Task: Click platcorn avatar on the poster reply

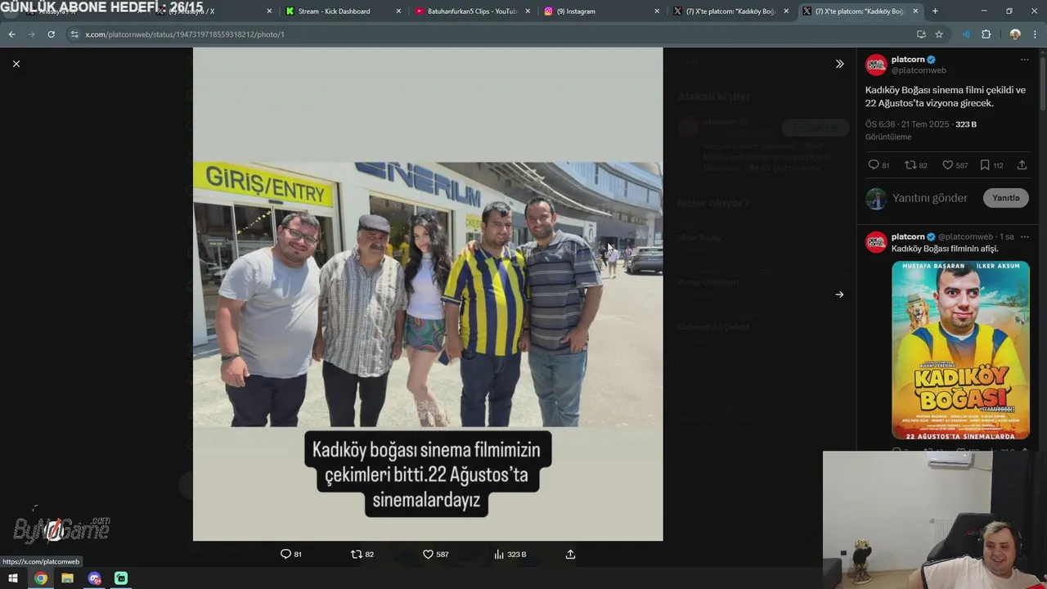Action: pyautogui.click(x=876, y=242)
